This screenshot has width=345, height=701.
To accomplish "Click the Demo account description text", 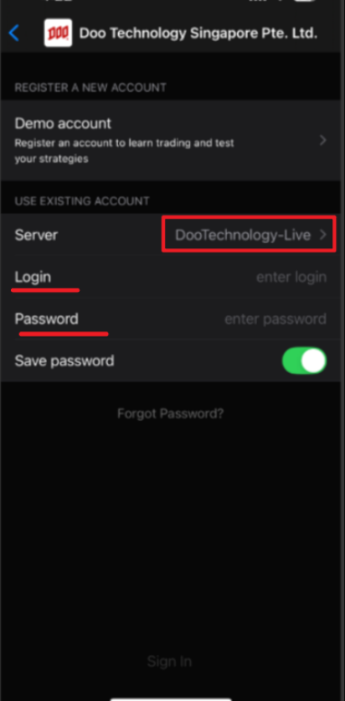I will tap(124, 151).
